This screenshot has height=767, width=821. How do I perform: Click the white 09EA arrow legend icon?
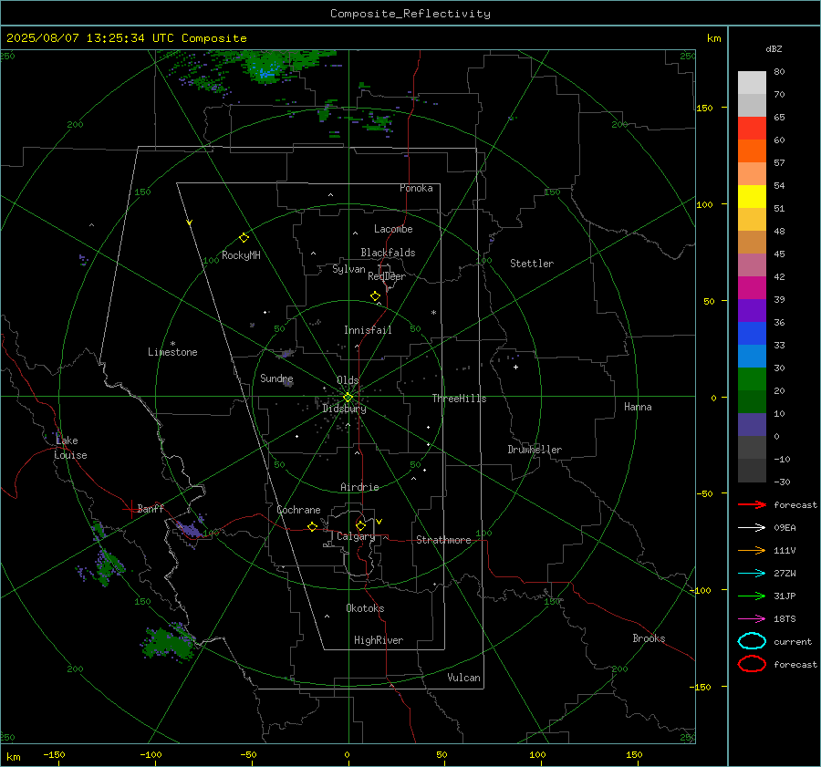tap(752, 527)
